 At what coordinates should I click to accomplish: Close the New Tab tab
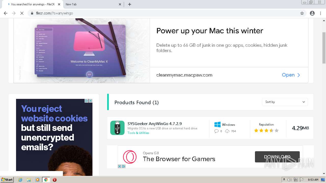[120, 4]
